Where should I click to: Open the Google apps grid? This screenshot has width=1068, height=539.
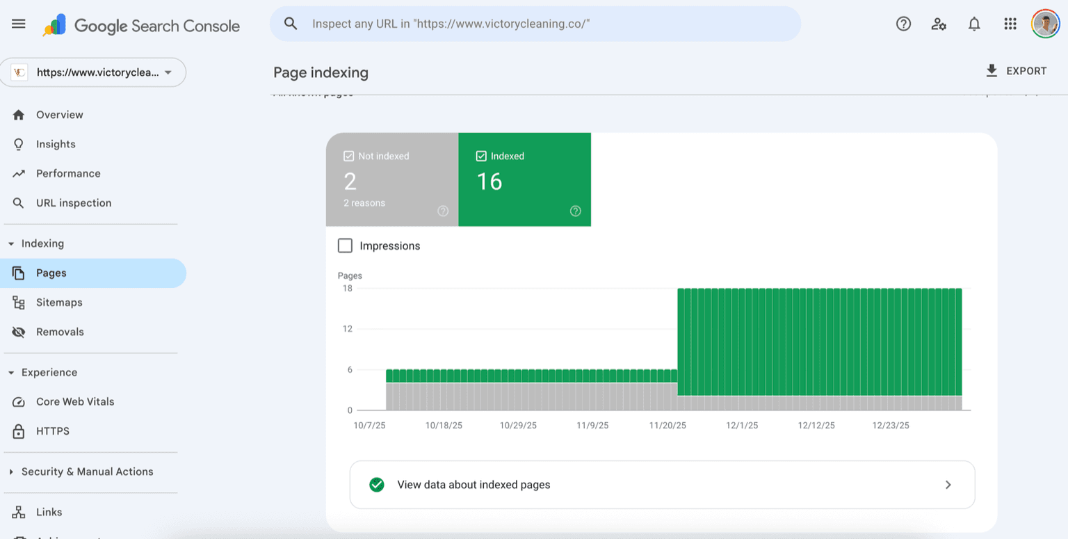click(x=1010, y=24)
